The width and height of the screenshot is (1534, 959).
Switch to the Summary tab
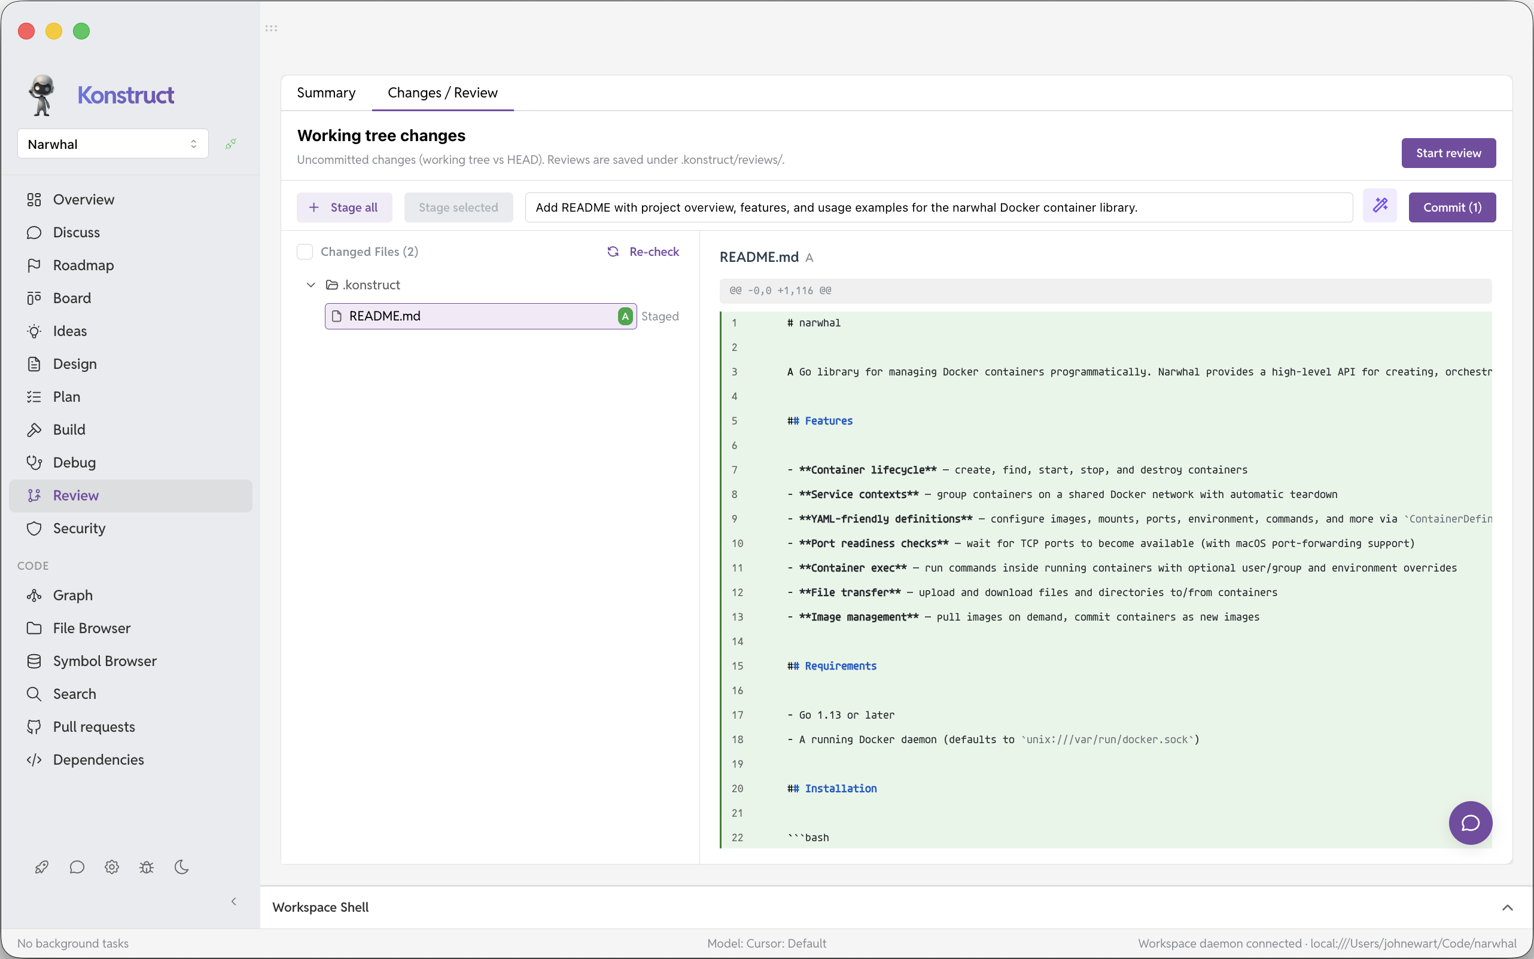[326, 93]
